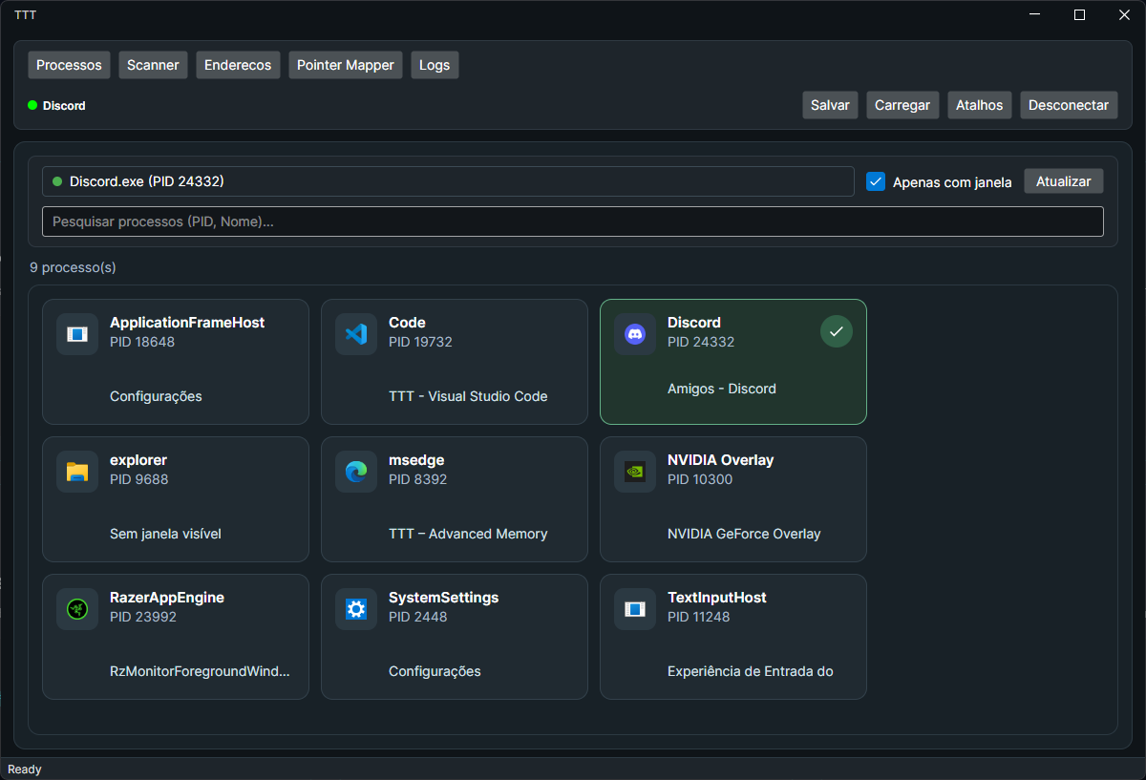Screen dimensions: 1146x780
Task: Click the explorer folder icon
Action: tap(76, 472)
